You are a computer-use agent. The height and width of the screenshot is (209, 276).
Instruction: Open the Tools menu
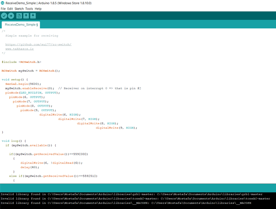(x=29, y=9)
